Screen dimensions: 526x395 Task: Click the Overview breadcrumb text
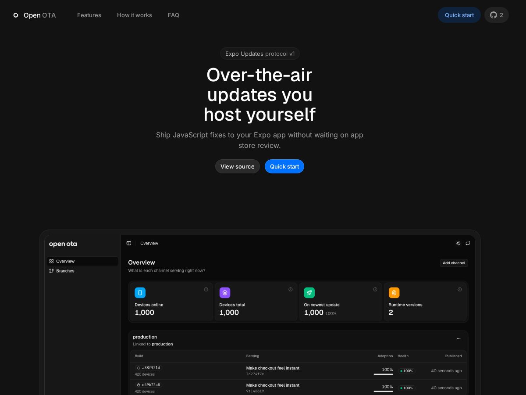[149, 243]
